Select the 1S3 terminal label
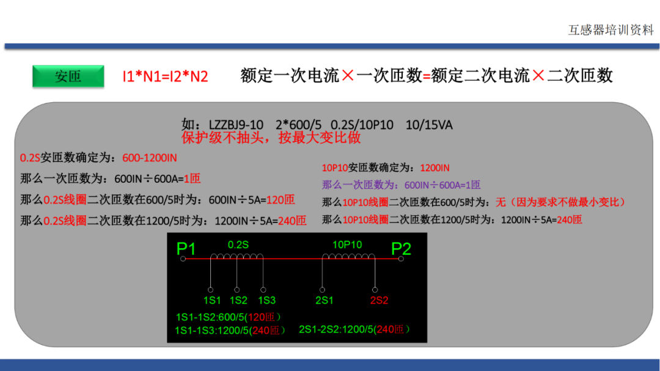This screenshot has width=660, height=371. [266, 300]
